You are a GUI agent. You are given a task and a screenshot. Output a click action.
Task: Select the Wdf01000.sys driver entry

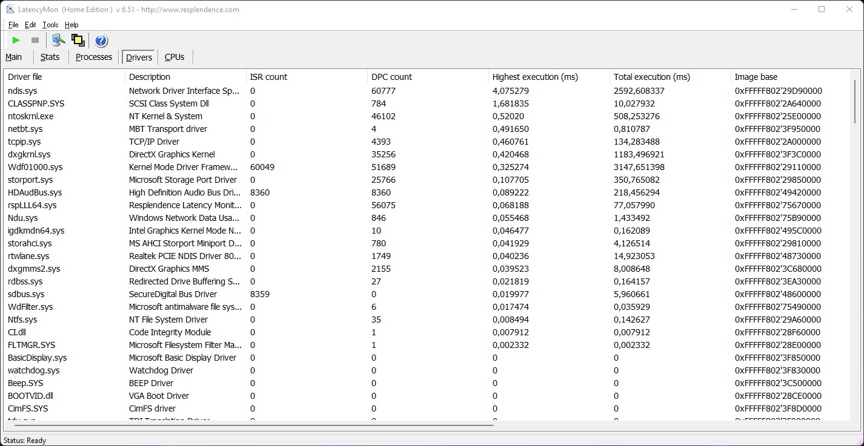click(x=35, y=167)
